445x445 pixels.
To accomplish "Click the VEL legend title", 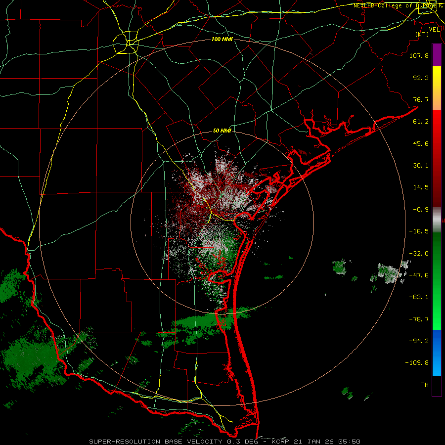I will (x=434, y=30).
